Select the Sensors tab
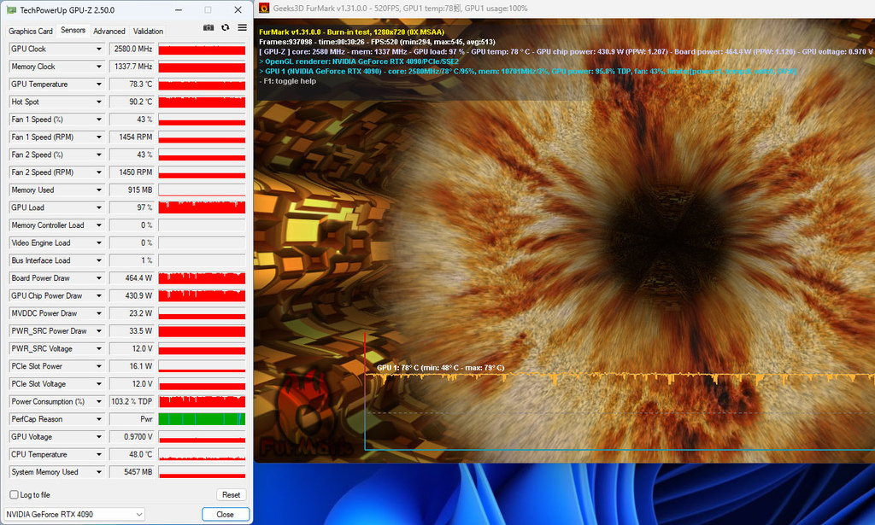Screen dimensions: 875x525 tap(73, 30)
